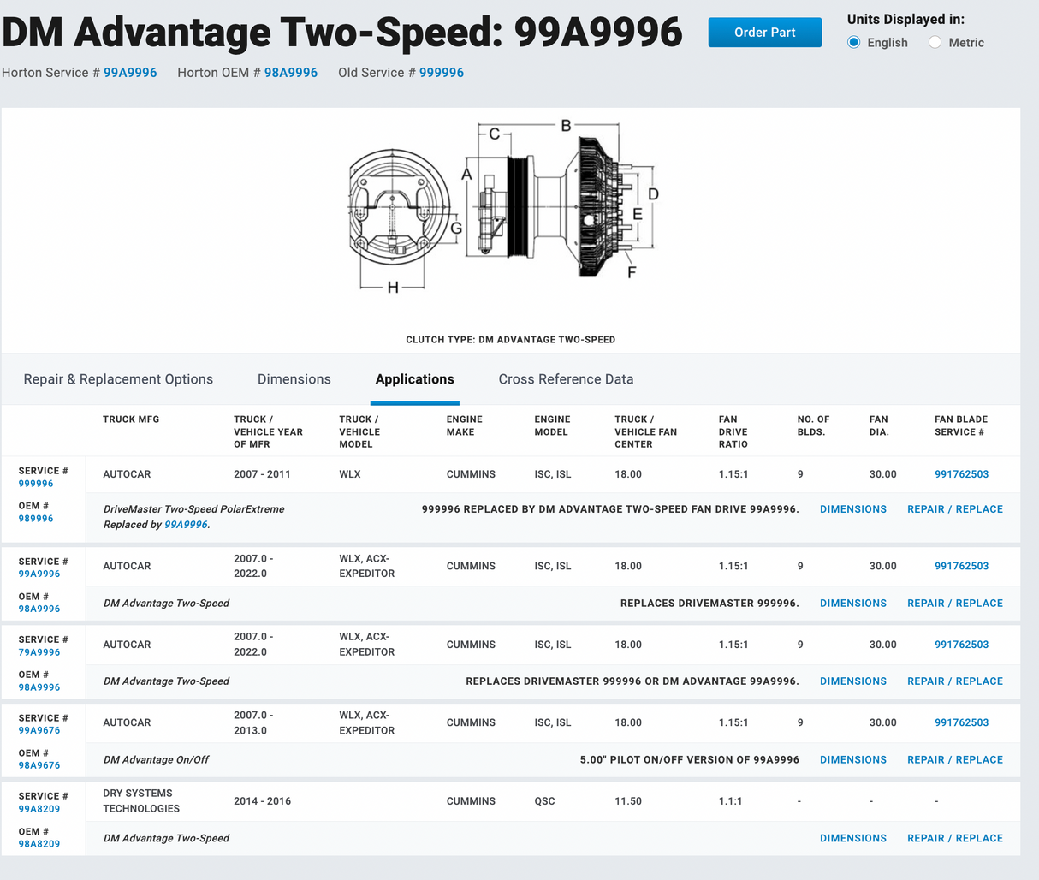Open Repair & Replacement Options tab

(118, 379)
